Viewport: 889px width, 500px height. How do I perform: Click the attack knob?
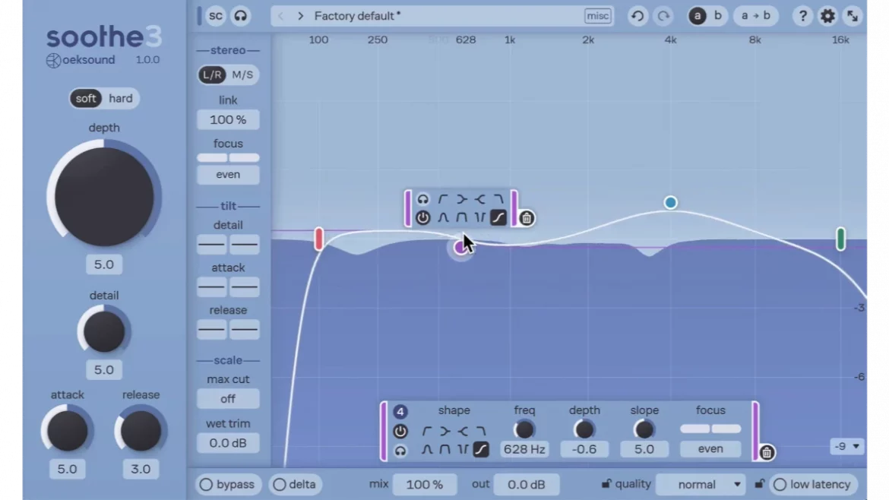[67, 431]
